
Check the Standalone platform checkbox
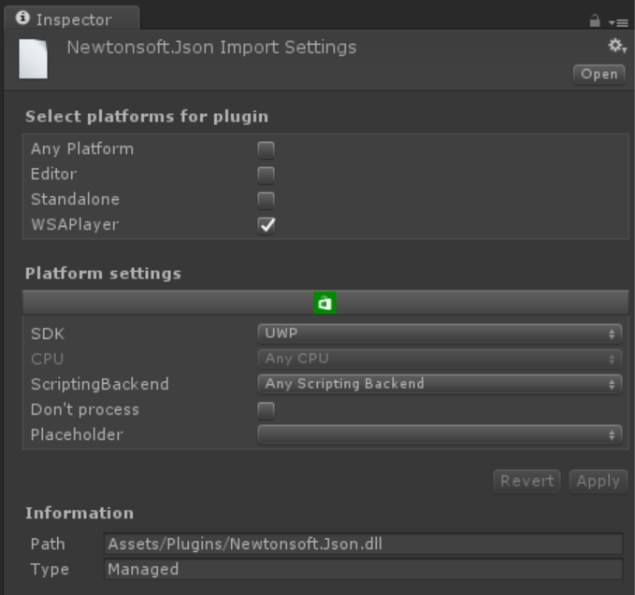click(267, 200)
